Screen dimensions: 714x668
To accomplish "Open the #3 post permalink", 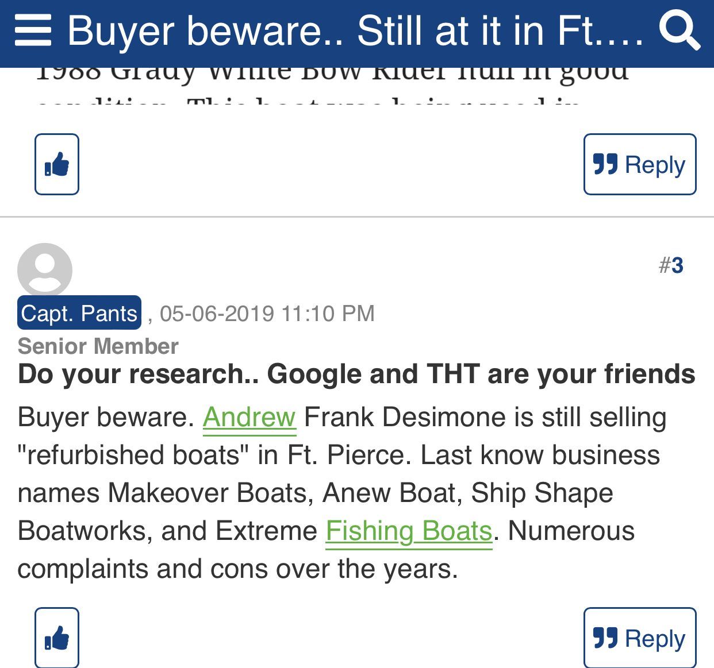I will 671,265.
